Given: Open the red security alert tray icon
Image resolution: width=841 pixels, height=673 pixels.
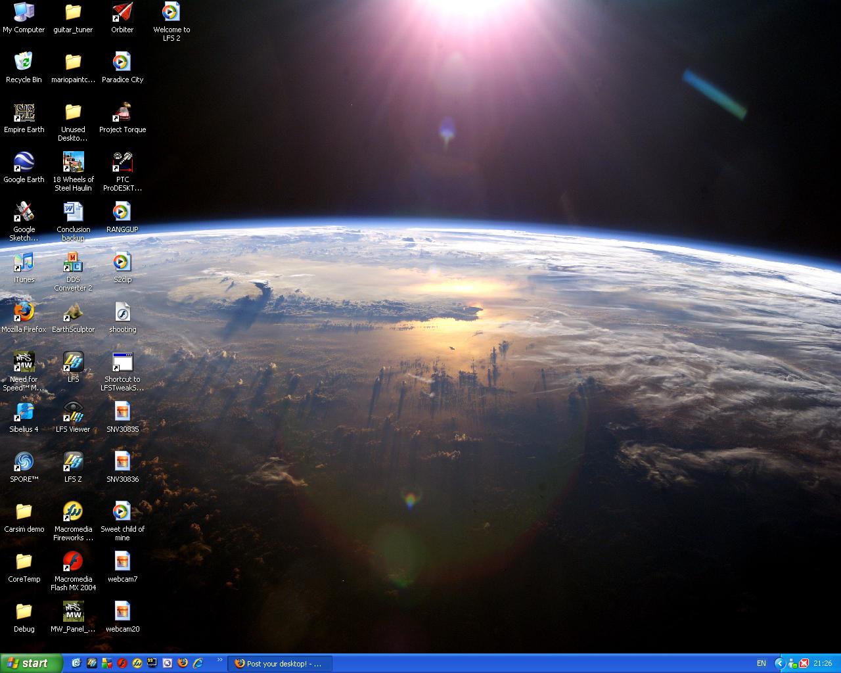Looking at the screenshot, I should 804,663.
